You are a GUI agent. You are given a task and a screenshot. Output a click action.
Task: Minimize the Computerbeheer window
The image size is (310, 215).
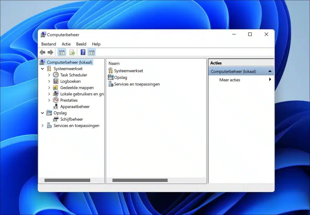click(234, 34)
